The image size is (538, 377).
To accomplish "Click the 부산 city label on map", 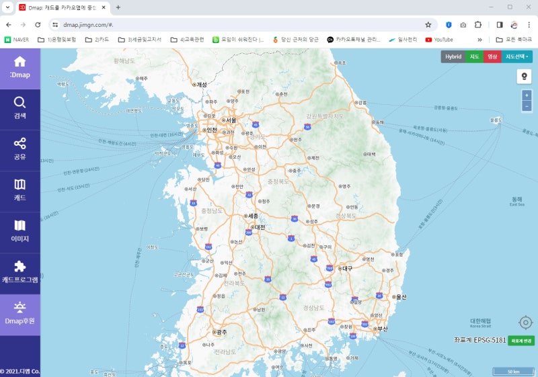I will (x=382, y=329).
